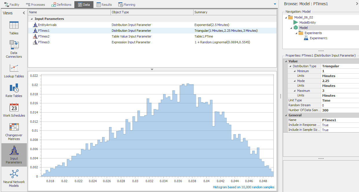This screenshot has width=359, height=192.
Task: Edit Maximum value field
Action: coord(340,91)
